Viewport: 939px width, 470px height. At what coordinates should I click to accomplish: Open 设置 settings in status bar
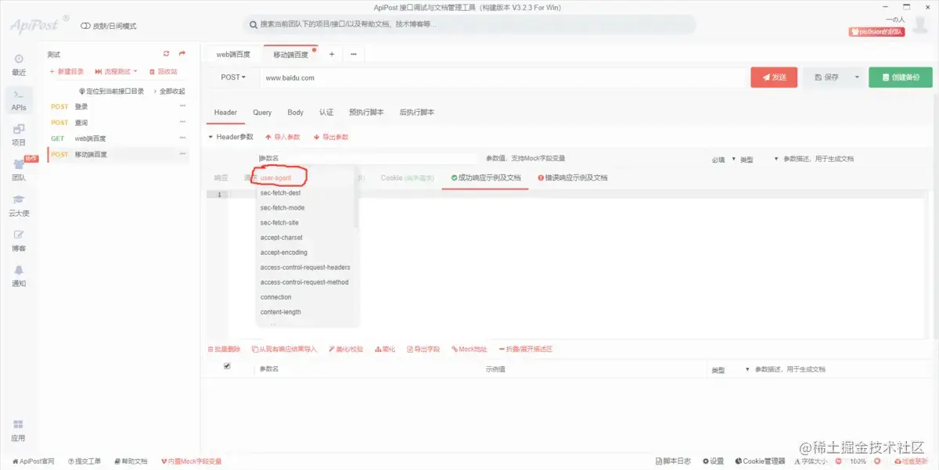(x=713, y=461)
